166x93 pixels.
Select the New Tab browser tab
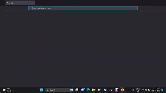pos(20,3)
